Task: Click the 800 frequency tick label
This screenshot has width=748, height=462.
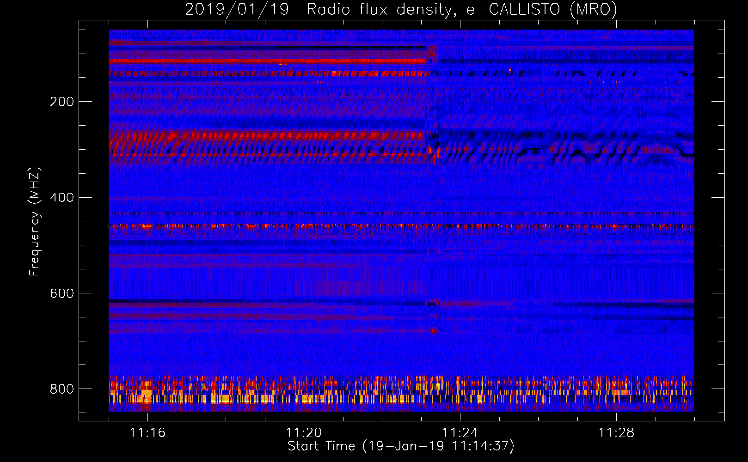Action: [62, 389]
